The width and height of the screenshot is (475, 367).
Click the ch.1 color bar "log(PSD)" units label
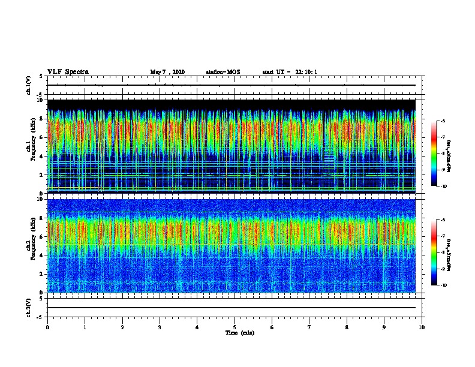449,156
